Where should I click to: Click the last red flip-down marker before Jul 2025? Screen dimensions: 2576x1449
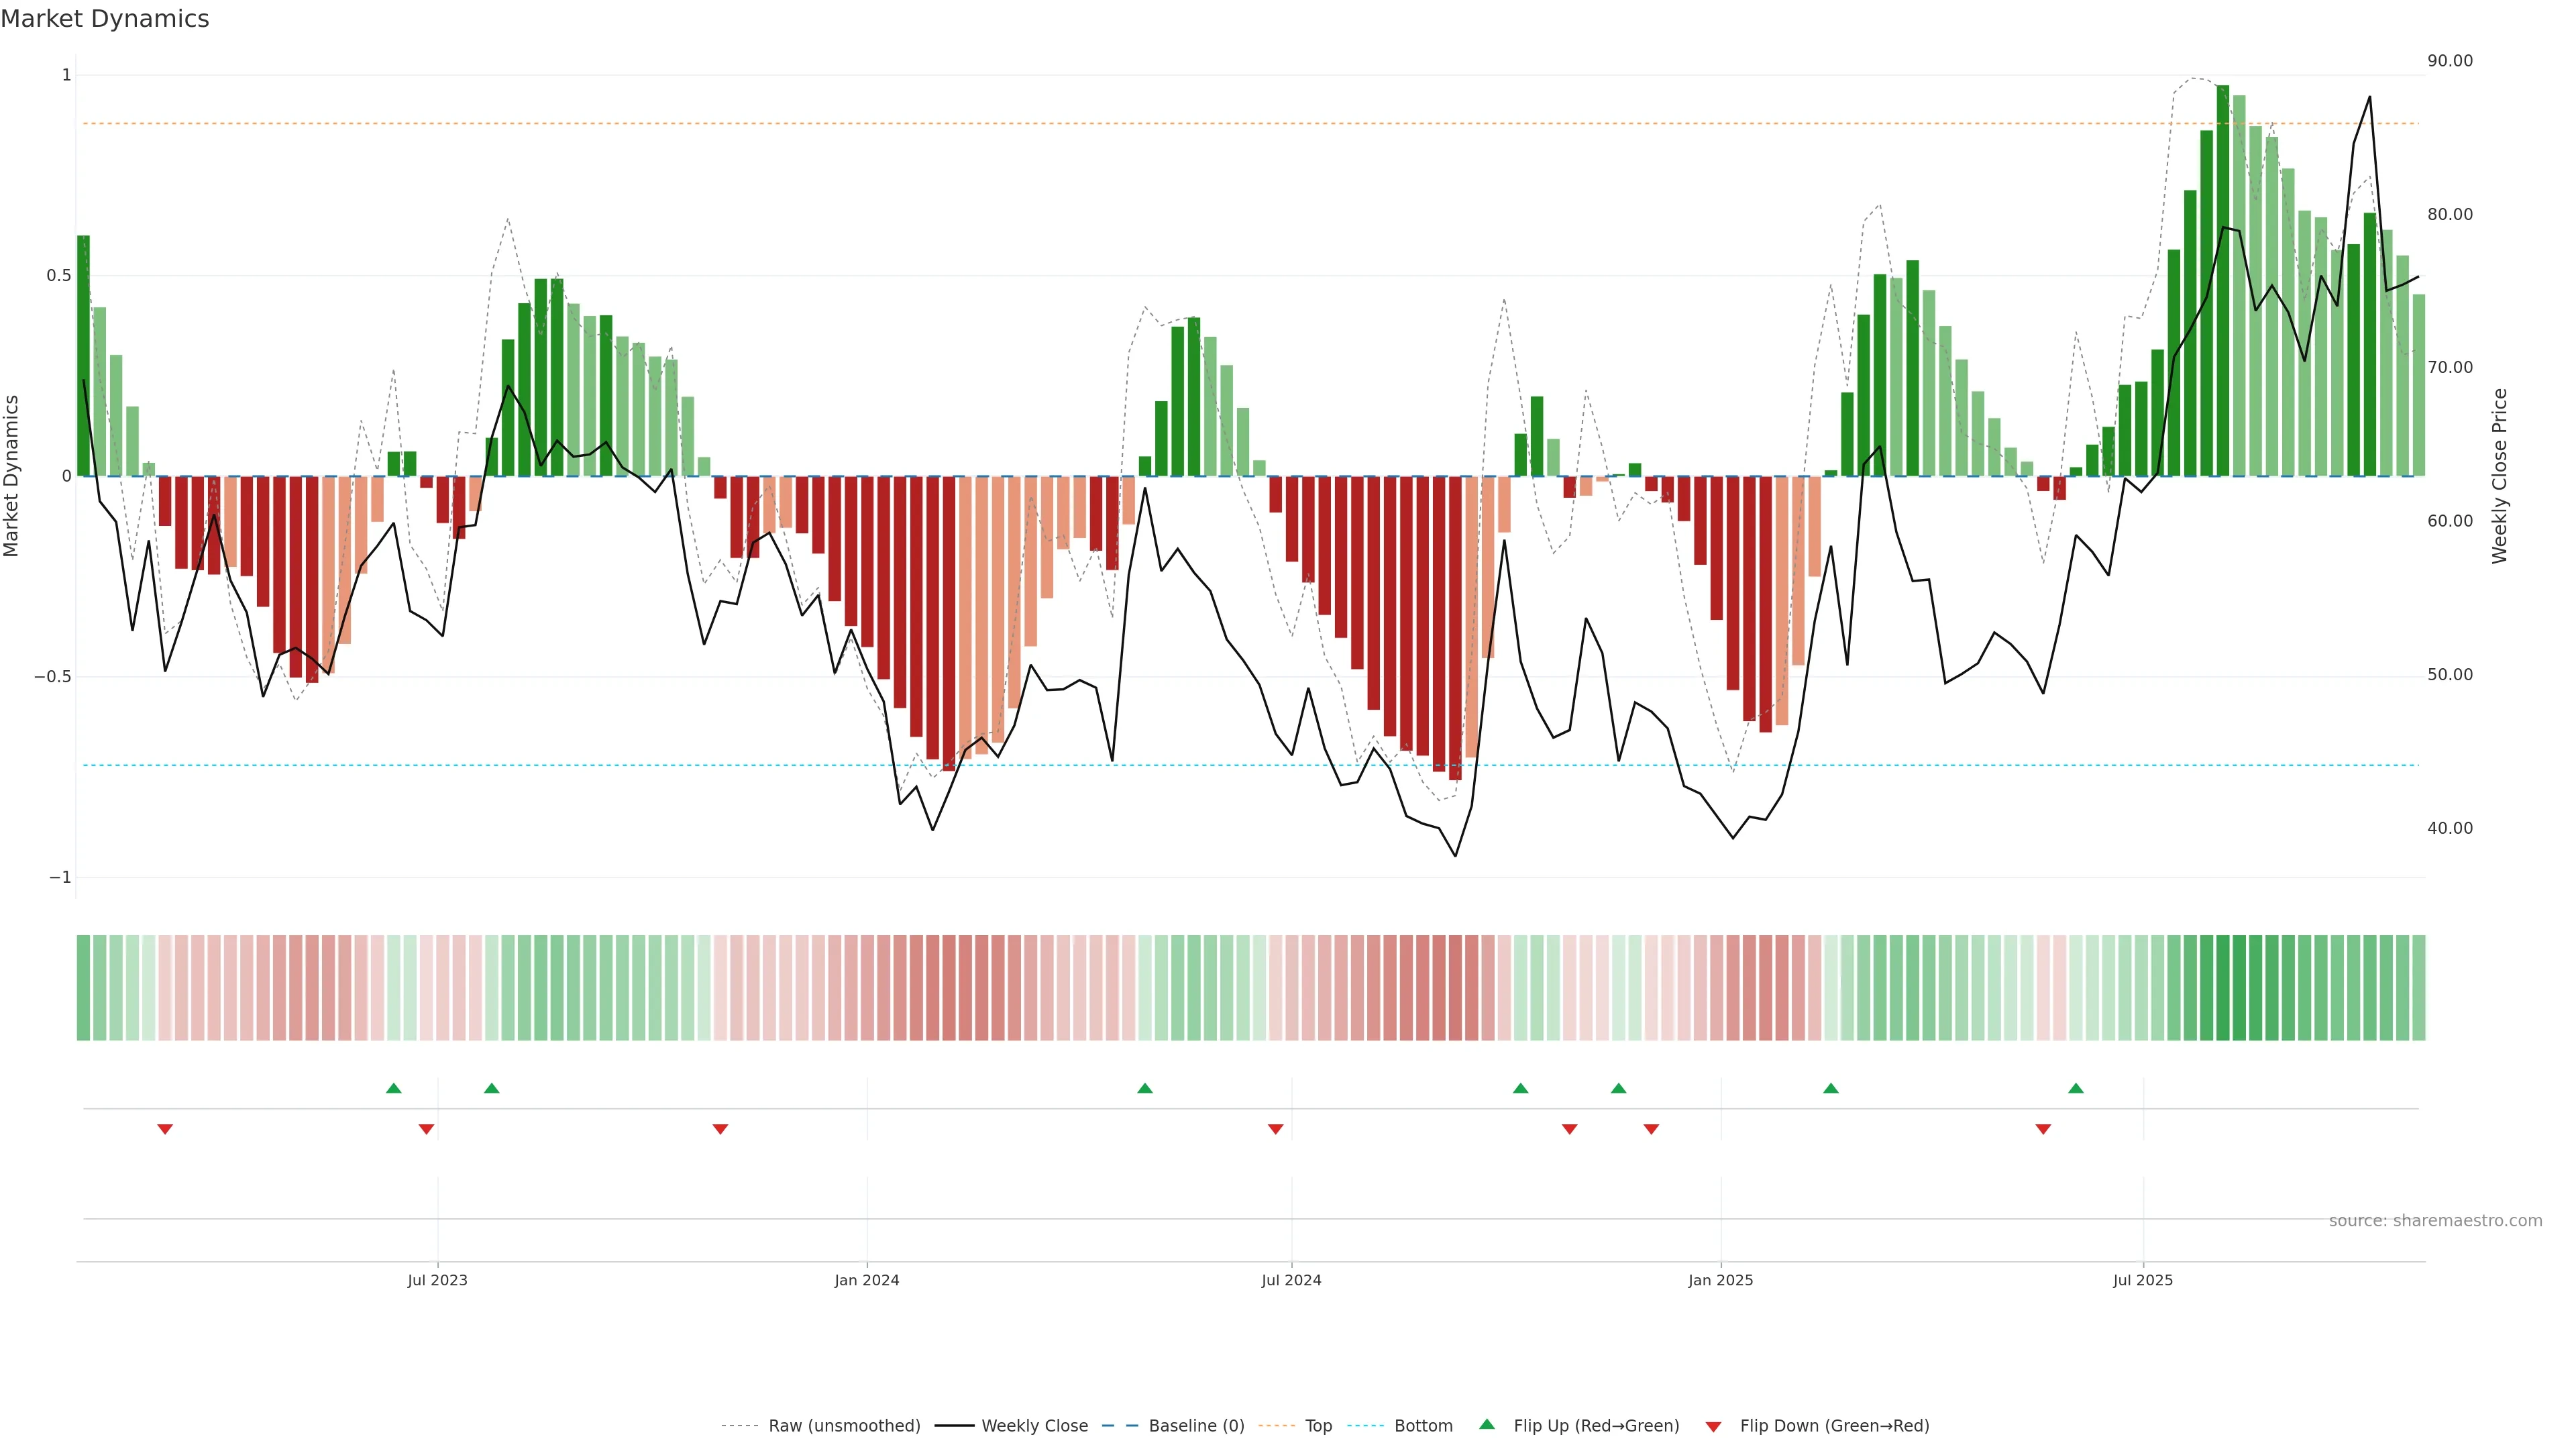click(2043, 1129)
